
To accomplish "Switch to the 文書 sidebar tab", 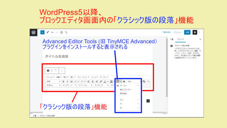I will point(172,39).
